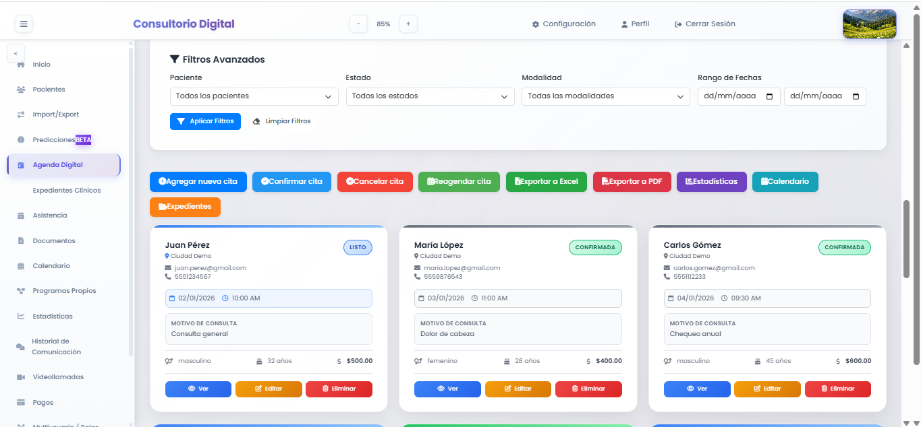Click Cerrar Sesión to log out
This screenshot has width=921, height=427.
pyautogui.click(x=705, y=24)
